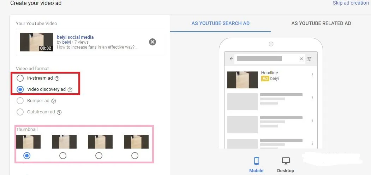This screenshot has height=175, width=371.
Task: Remove the selected beiyi social media video
Action: (152, 42)
